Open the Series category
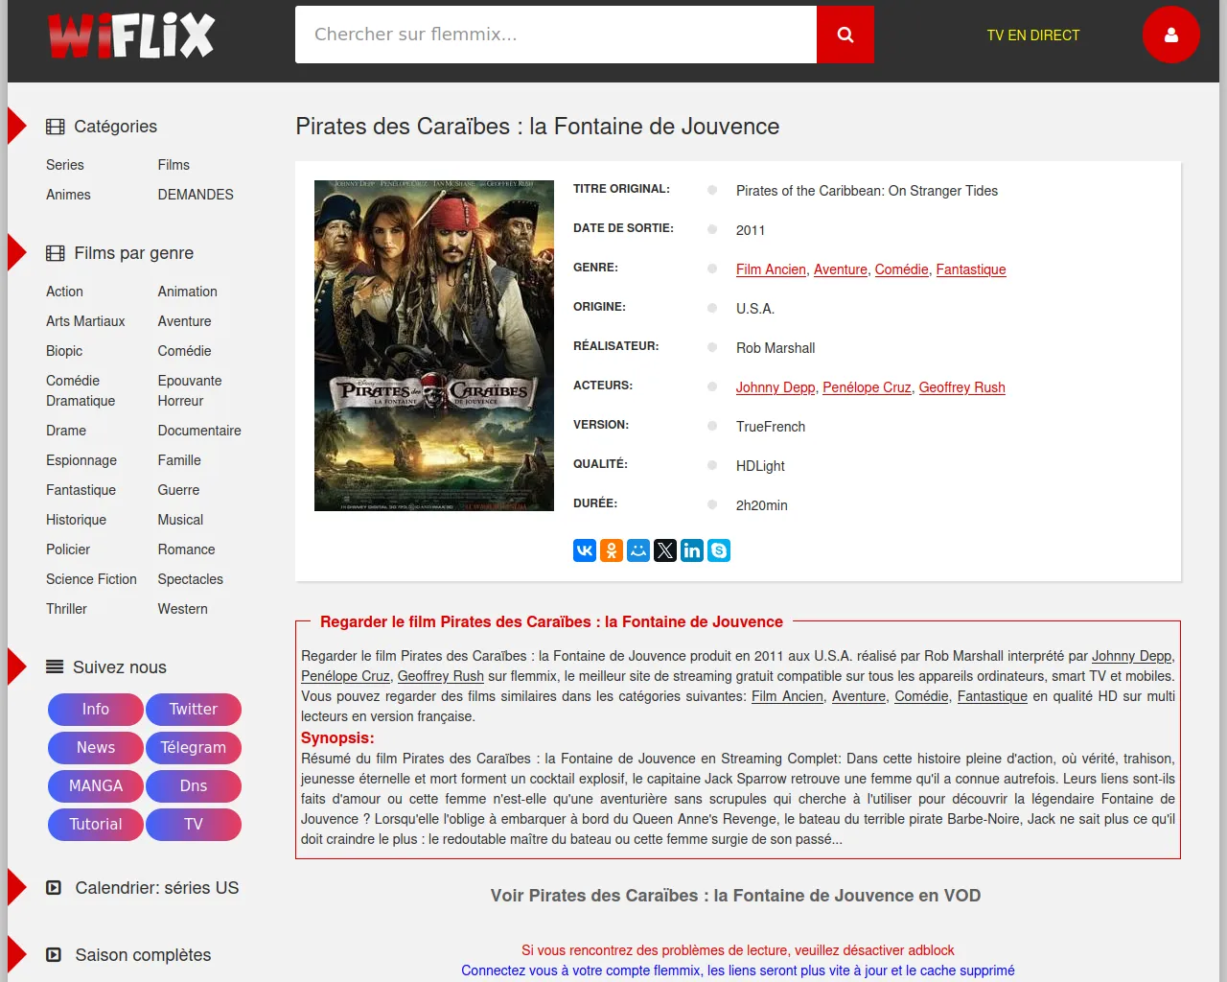Image resolution: width=1227 pixels, height=982 pixels. [x=65, y=165]
